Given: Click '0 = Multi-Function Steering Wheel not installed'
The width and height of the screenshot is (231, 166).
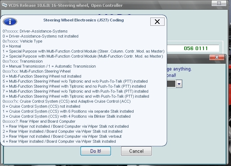Looking at the screenshot, I should tap(42, 77).
